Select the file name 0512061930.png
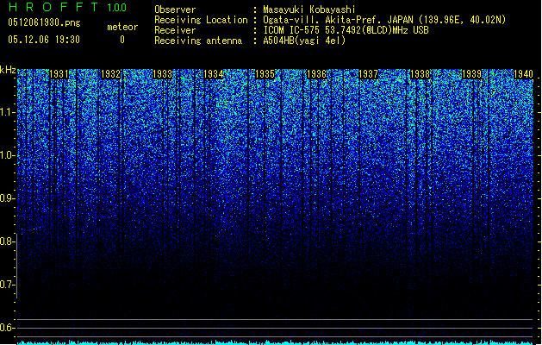This screenshot has width=542, height=345. [44, 22]
